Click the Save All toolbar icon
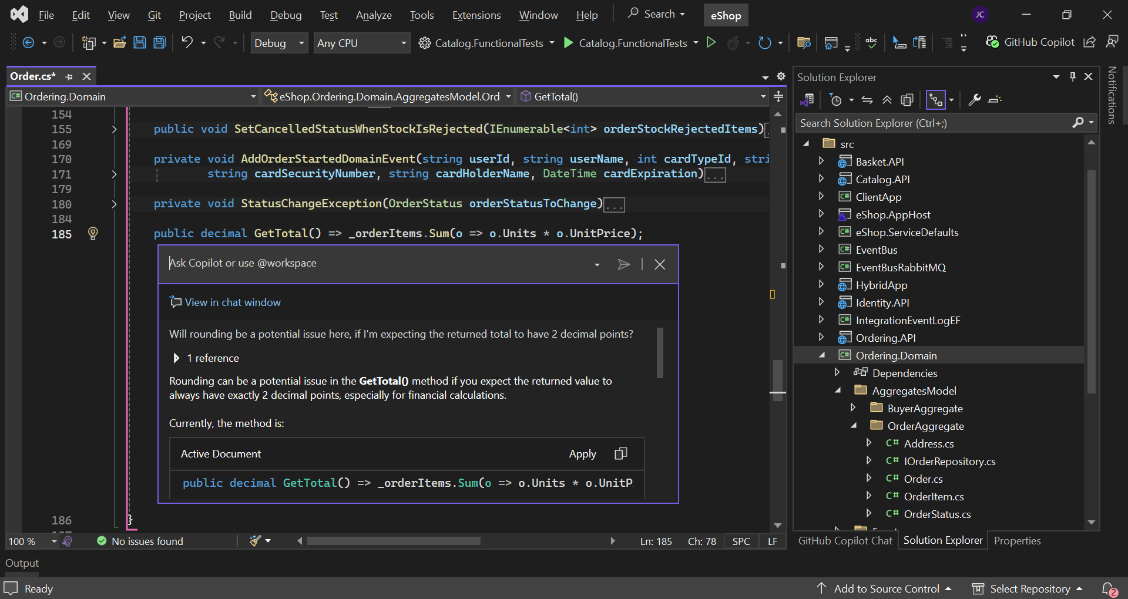Screen dimensions: 1128x599 [x=159, y=42]
